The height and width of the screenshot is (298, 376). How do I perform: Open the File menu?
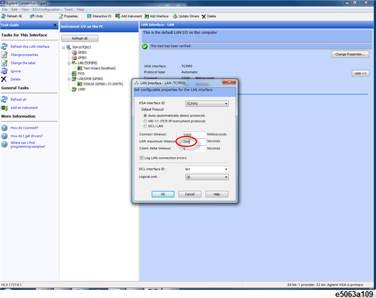5,9
